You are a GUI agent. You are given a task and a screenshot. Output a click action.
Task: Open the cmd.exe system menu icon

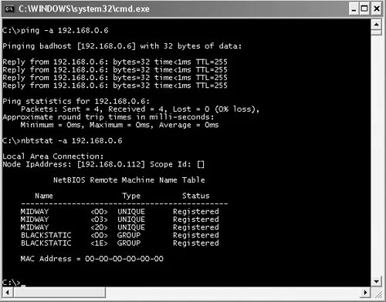(x=9, y=9)
